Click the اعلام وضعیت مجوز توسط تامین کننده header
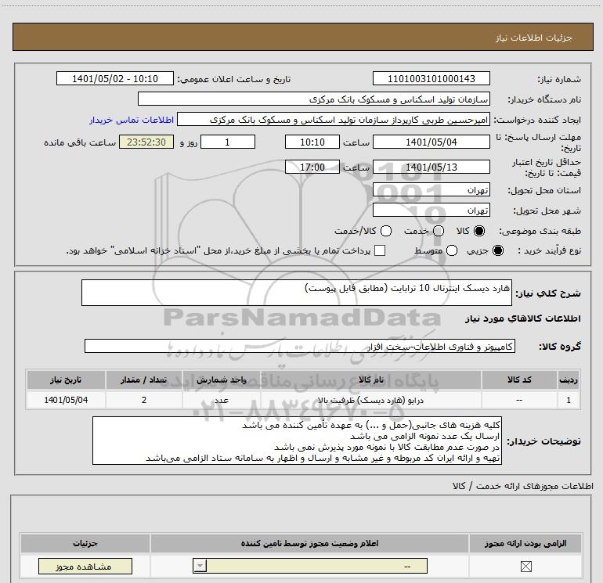This screenshot has width=603, height=583. click(x=309, y=543)
